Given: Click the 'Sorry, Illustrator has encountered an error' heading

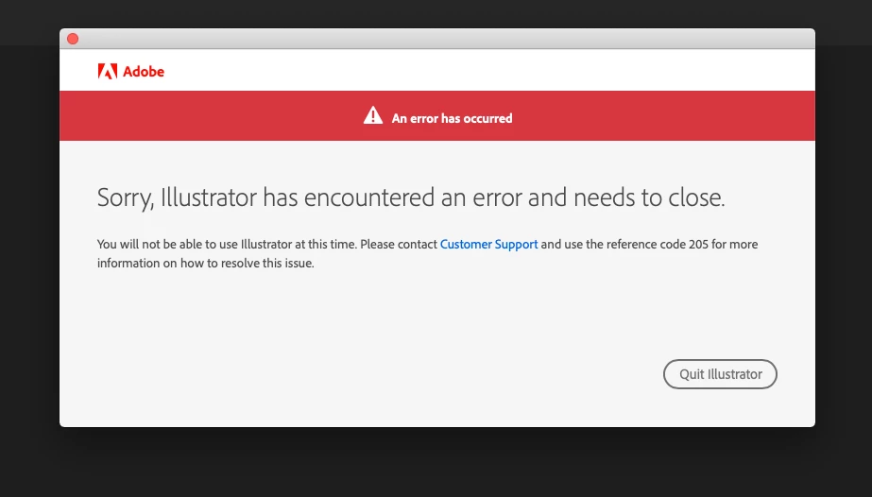Looking at the screenshot, I should 411,197.
